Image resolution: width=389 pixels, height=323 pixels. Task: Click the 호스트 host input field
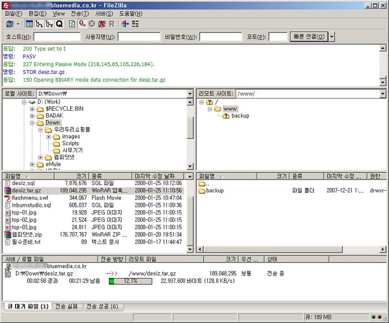57,37
